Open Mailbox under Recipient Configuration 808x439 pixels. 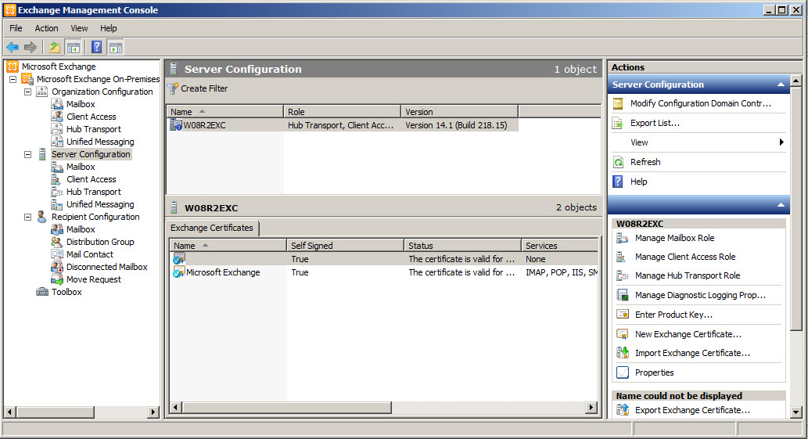point(81,229)
